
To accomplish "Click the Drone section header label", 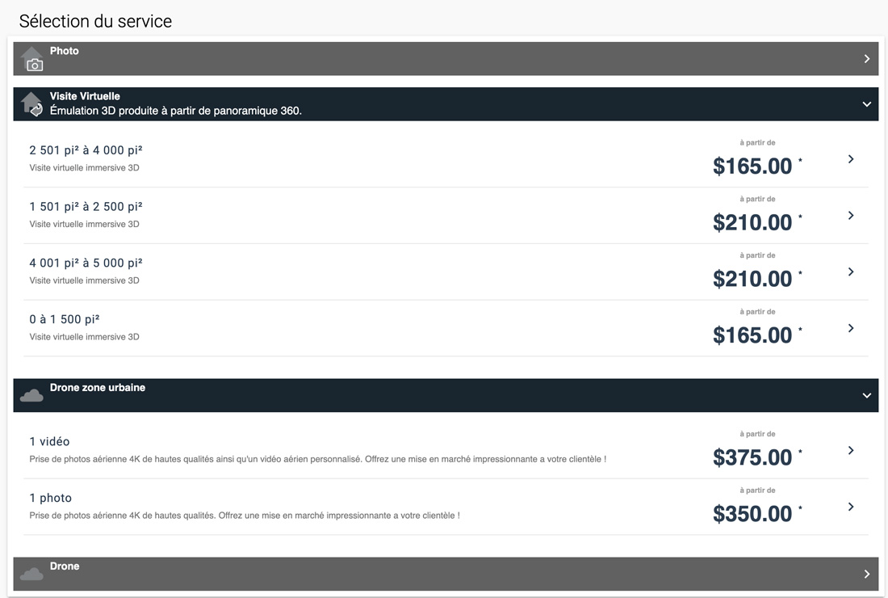I will [x=65, y=566].
